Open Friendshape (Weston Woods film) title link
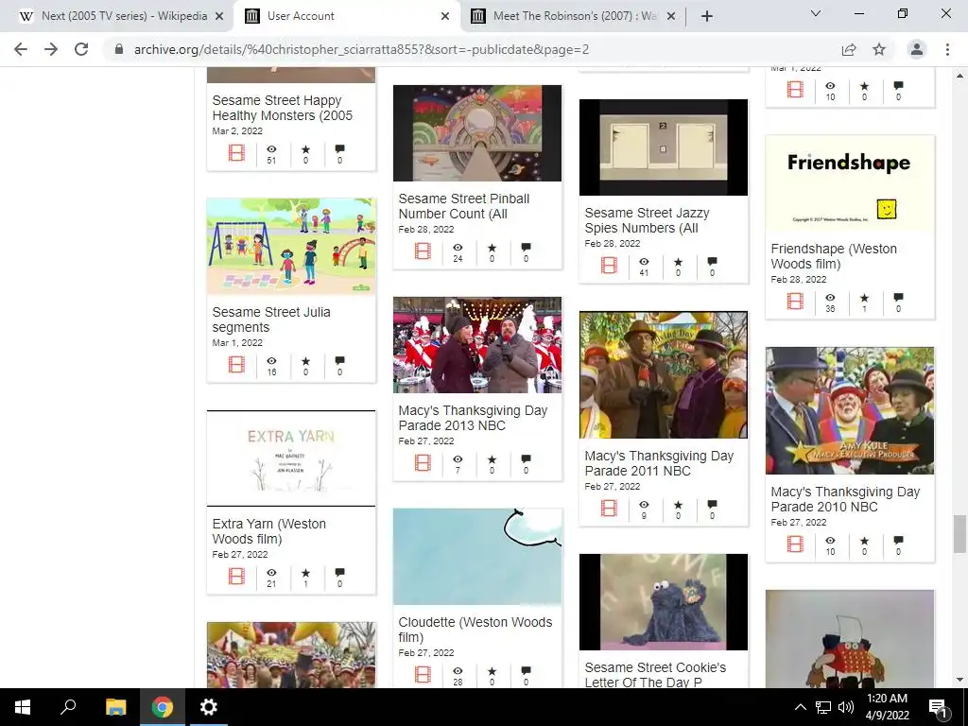This screenshot has width=968, height=726. pos(834,256)
